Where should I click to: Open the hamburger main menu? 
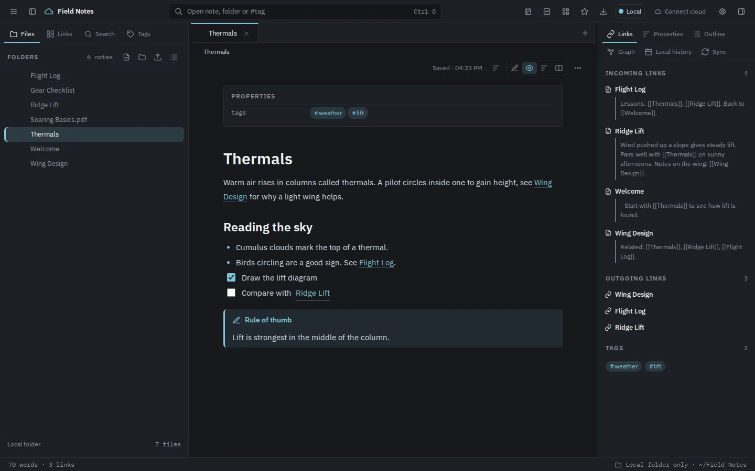point(14,12)
